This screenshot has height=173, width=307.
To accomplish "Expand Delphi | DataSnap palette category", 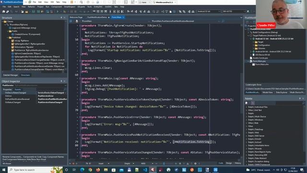I will (x=246, y=129).
